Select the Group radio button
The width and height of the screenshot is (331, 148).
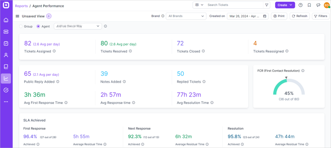(21, 27)
